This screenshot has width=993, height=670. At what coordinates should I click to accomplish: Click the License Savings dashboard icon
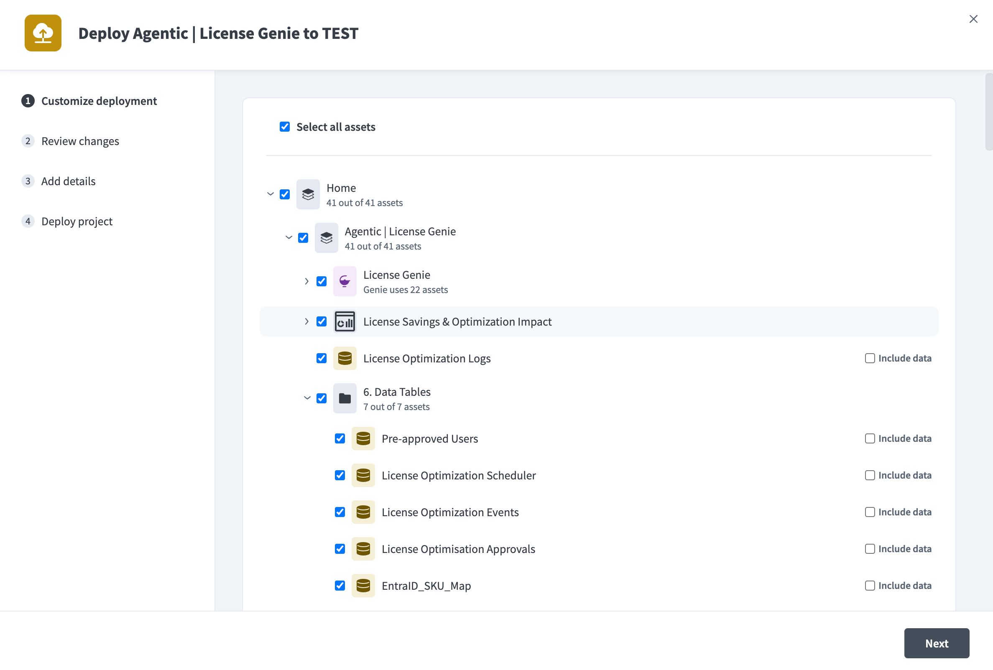pyautogui.click(x=345, y=321)
